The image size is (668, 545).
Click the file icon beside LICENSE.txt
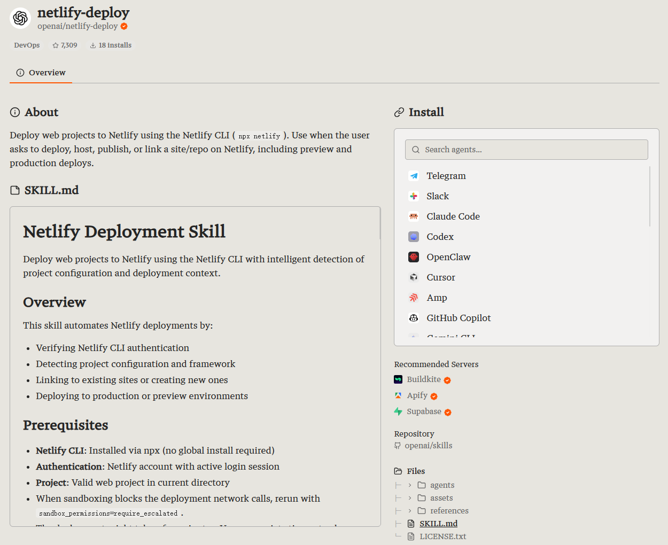(411, 536)
